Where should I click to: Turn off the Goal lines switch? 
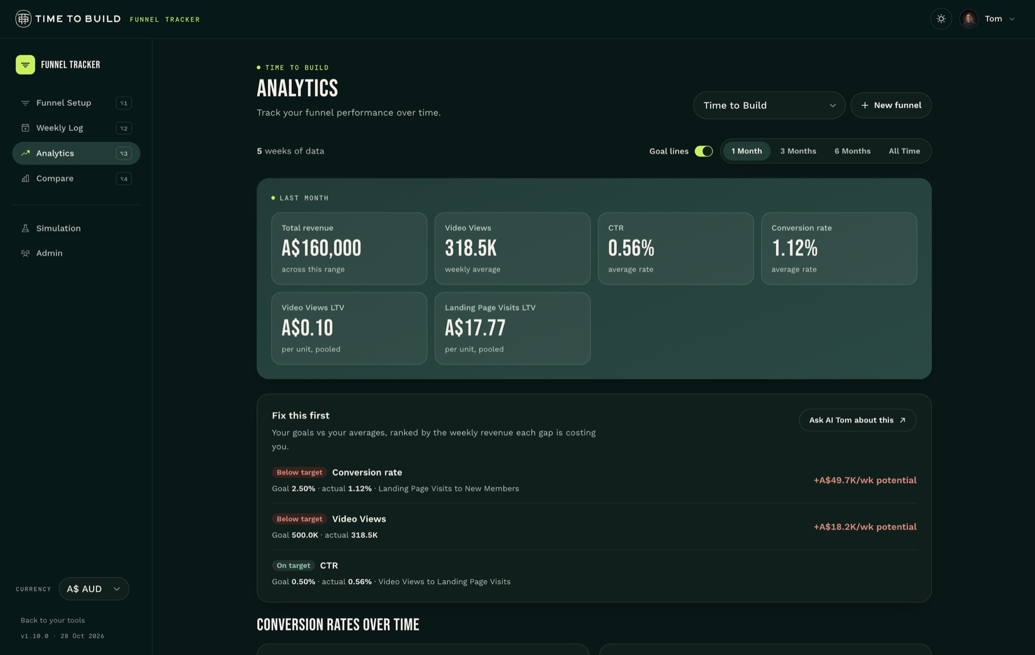[703, 151]
